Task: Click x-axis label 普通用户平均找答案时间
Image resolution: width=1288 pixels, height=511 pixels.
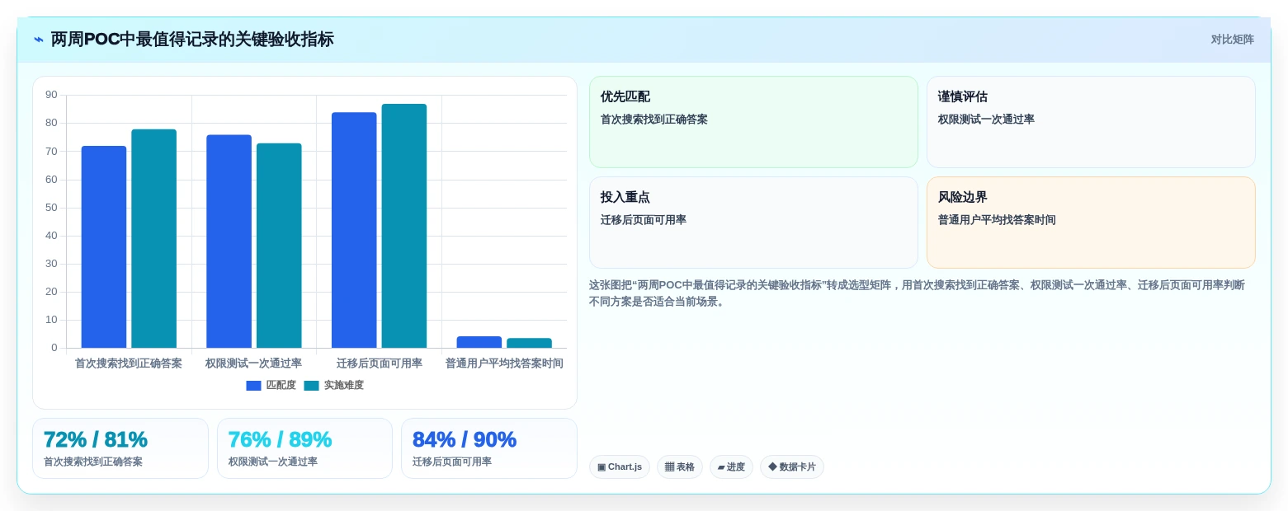Action: [x=504, y=363]
